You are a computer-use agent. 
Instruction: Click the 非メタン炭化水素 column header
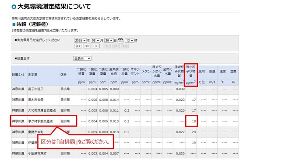157,71
